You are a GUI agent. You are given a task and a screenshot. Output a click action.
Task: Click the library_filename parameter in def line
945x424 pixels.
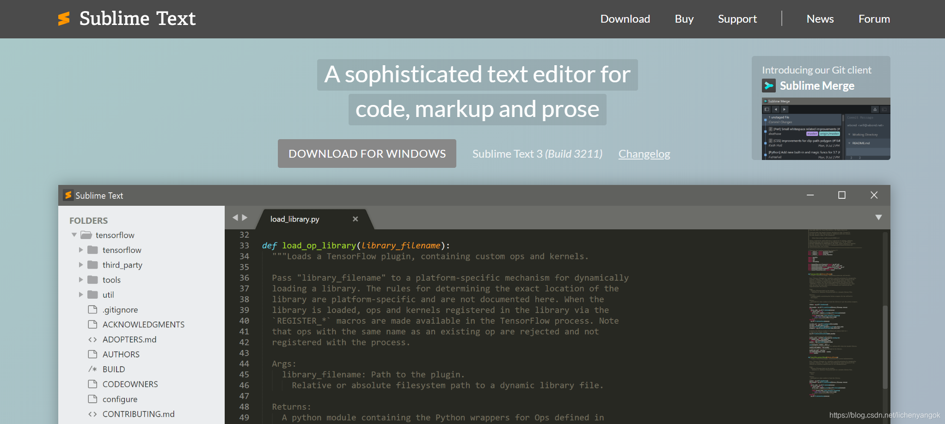pos(401,246)
